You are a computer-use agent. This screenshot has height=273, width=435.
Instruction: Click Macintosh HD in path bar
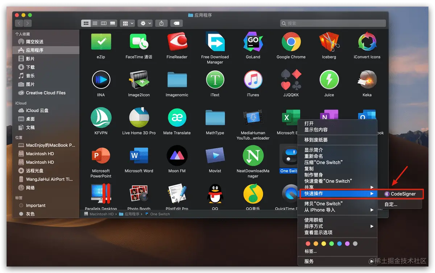[x=99, y=214]
